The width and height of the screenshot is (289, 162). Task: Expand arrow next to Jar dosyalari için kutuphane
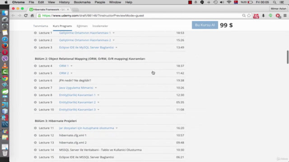coord(117,128)
